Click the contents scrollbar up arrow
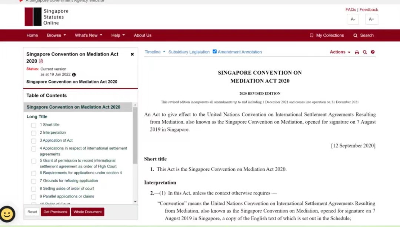400x227 pixels. 135,105
